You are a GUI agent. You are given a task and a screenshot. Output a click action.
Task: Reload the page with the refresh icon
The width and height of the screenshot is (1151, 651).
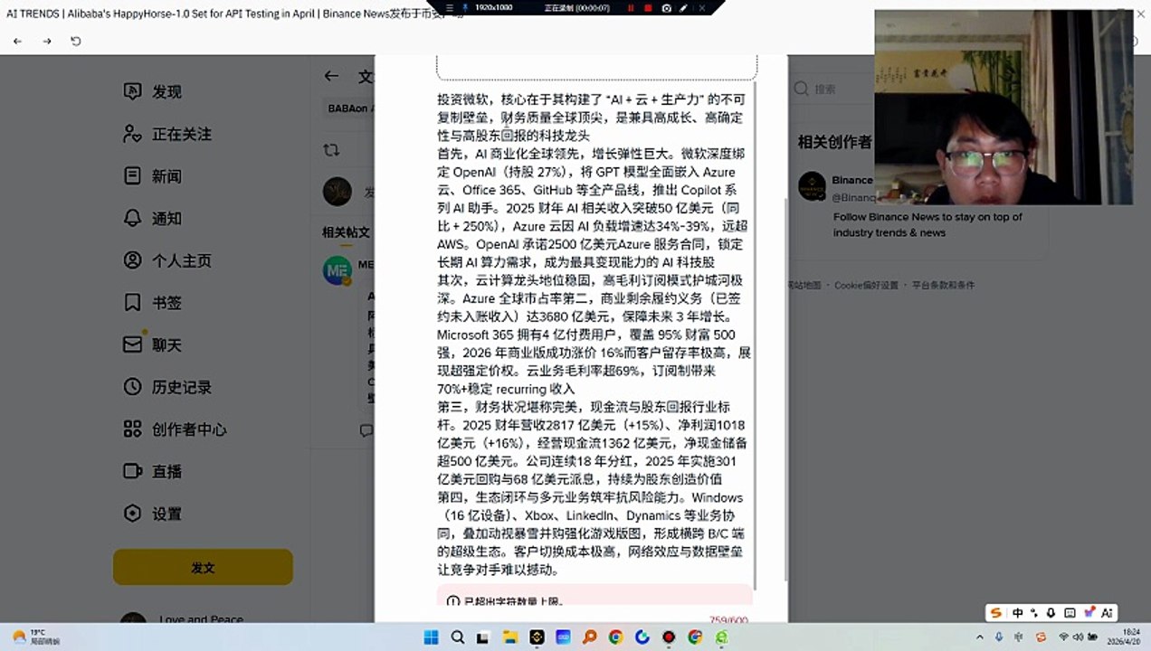76,41
